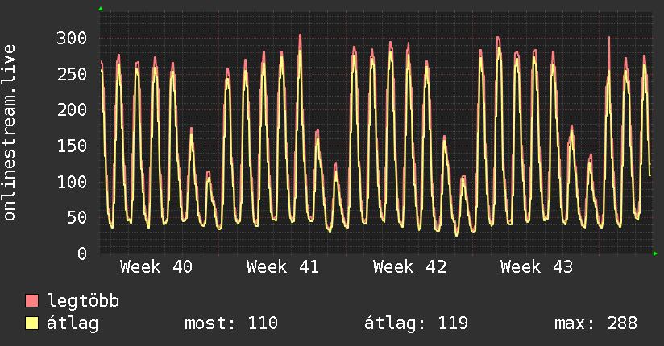Click the '150' y-axis tick label
Viewport: 664px width, 346px height.
[x=72, y=146]
